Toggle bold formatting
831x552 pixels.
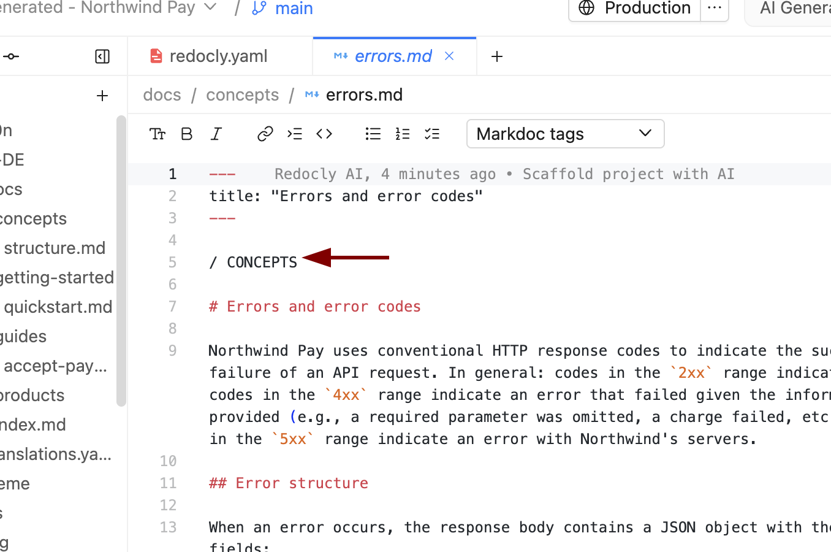(x=187, y=134)
